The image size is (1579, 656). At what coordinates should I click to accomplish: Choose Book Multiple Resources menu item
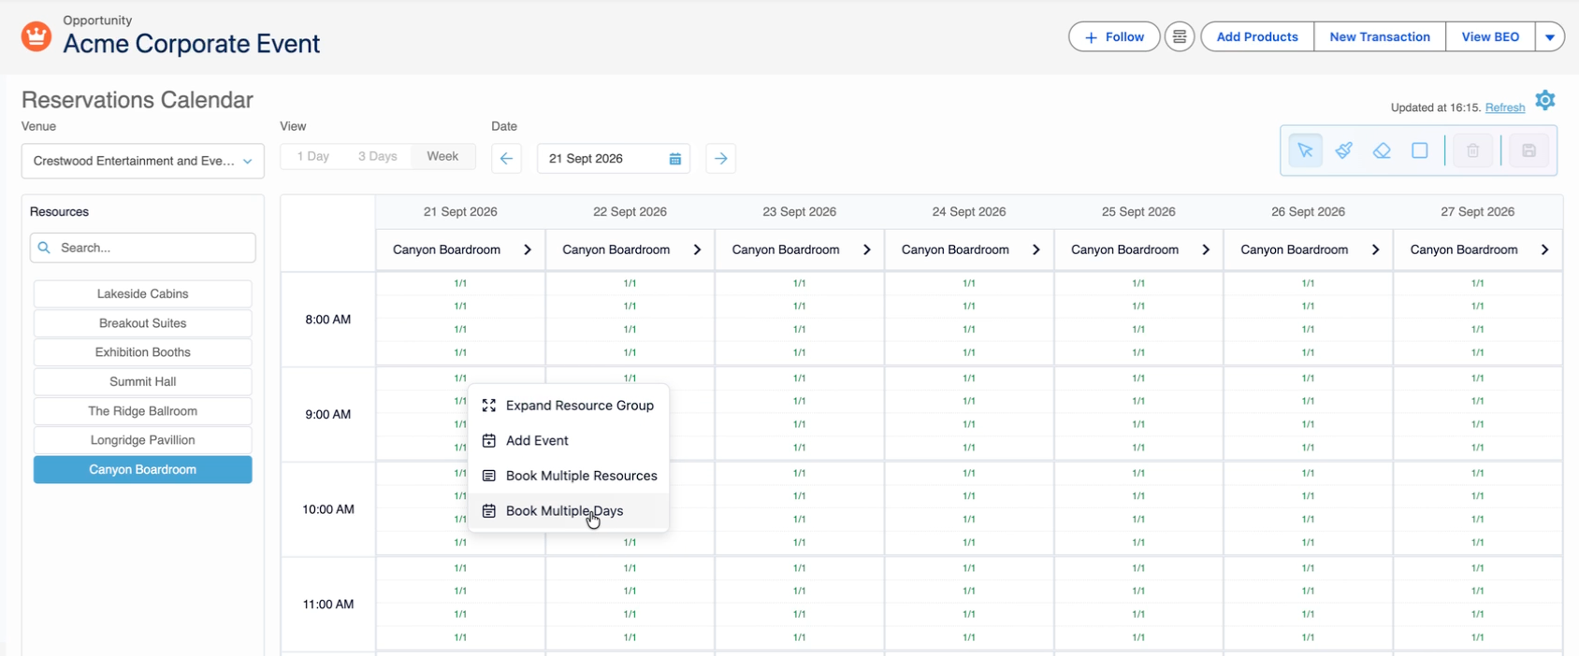(x=569, y=476)
